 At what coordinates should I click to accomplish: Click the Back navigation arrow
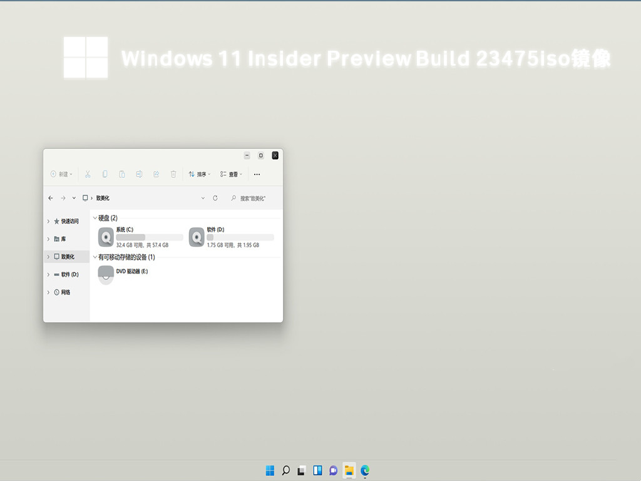click(51, 197)
